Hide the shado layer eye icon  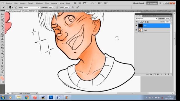[136, 30]
